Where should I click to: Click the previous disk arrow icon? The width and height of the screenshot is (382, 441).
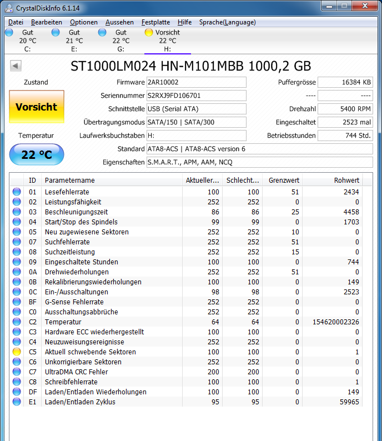pos(16,66)
